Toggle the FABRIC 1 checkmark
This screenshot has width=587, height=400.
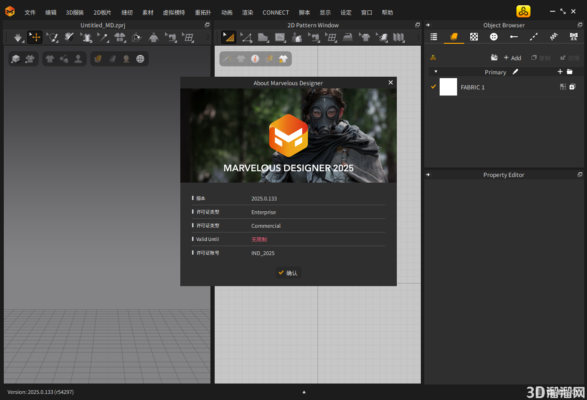[x=434, y=87]
